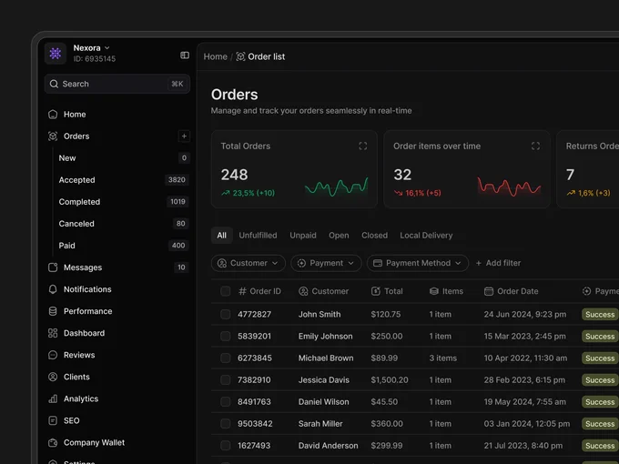The height and width of the screenshot is (464, 619).
Task: Open the Payment filter dropdown
Action: point(326,263)
